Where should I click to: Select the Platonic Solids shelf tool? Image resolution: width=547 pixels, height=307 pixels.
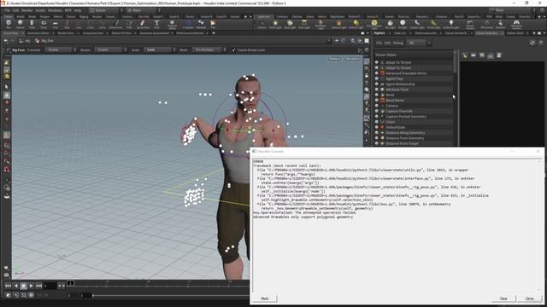(172, 24)
